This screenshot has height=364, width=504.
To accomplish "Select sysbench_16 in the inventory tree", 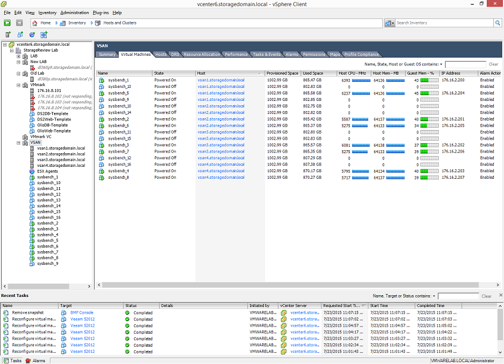I will point(49,217).
